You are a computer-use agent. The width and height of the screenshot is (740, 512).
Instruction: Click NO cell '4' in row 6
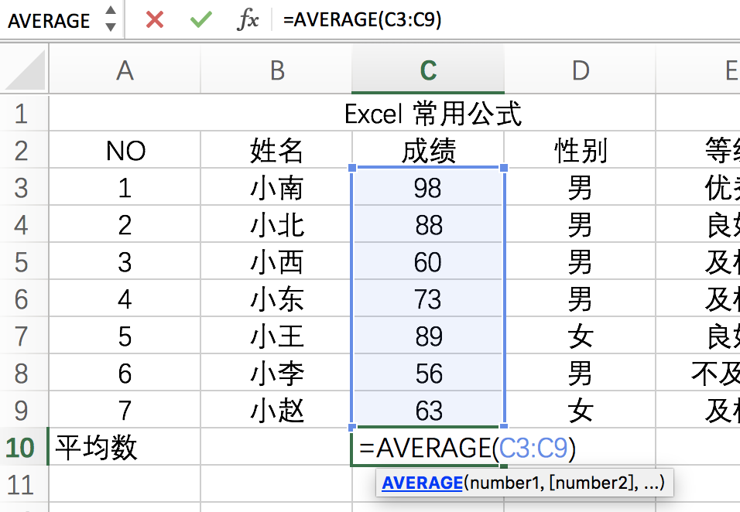click(125, 299)
